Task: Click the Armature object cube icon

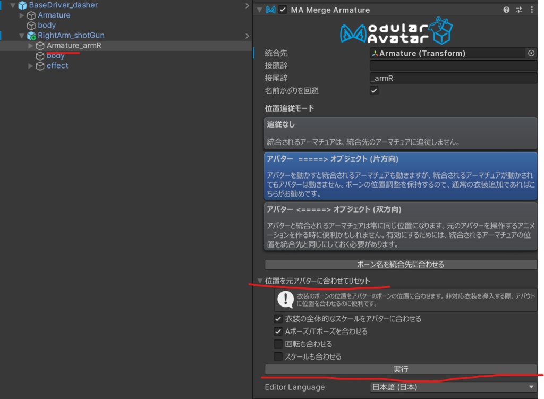Action: 31,15
